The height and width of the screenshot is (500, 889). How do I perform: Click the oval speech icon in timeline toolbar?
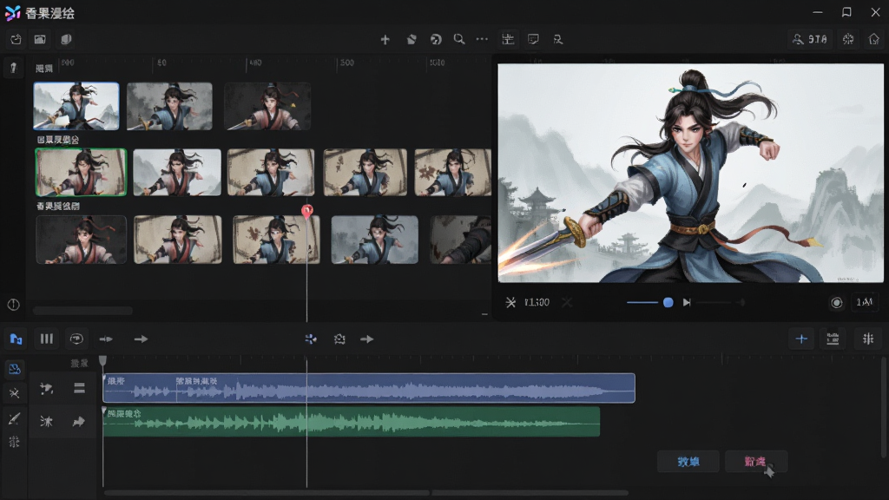pos(76,339)
